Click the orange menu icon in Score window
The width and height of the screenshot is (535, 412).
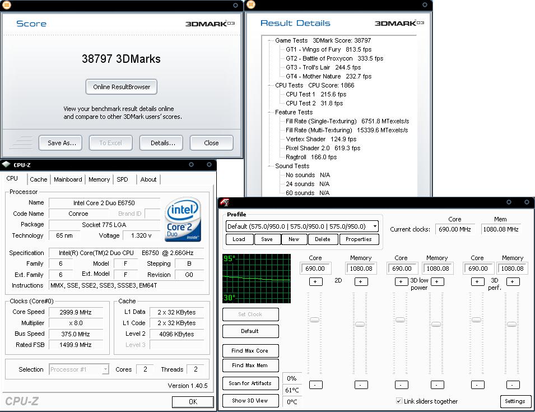[x=7, y=5]
